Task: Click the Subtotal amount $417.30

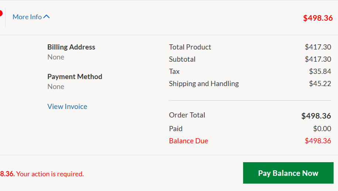Action: (318, 59)
